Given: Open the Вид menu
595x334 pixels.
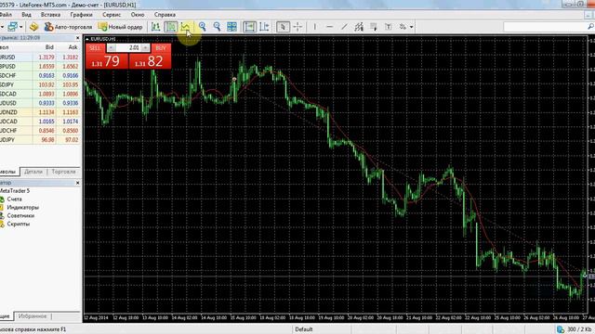Looking at the screenshot, I should 26,15.
